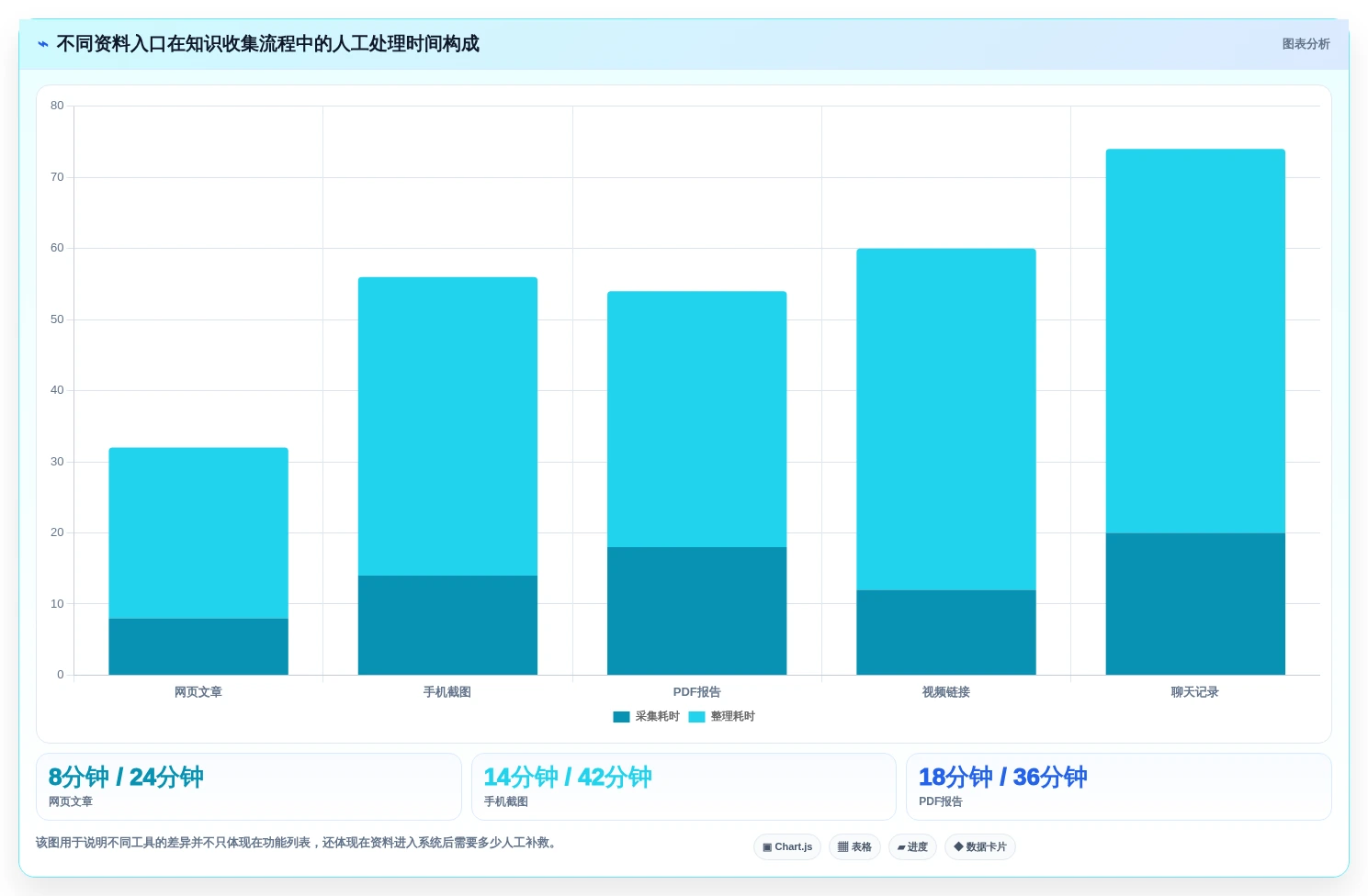
Task: Click the y-axis value 50
Action: [x=57, y=319]
